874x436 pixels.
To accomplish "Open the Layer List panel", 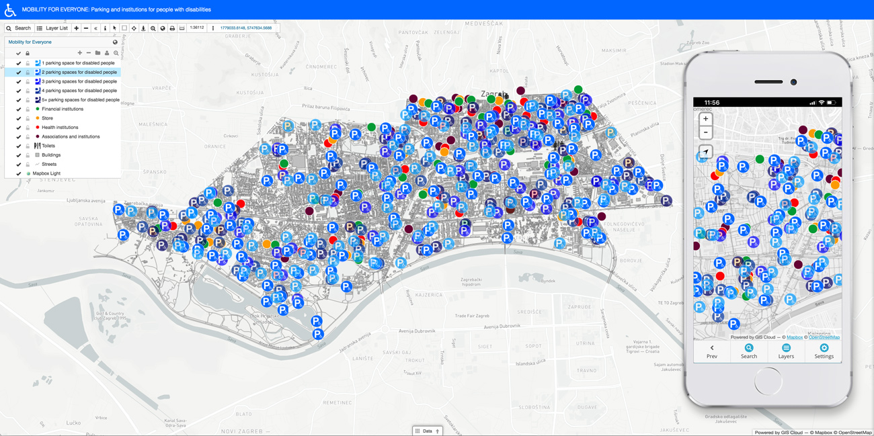I will tap(54, 28).
